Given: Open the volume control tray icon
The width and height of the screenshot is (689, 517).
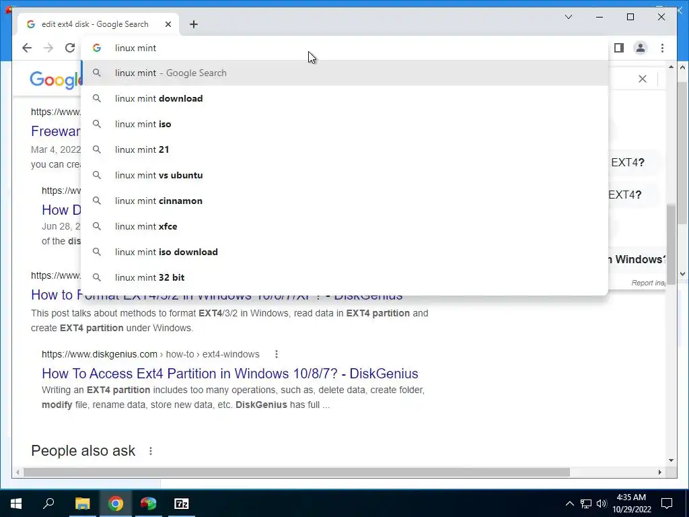Looking at the screenshot, I should [x=602, y=504].
